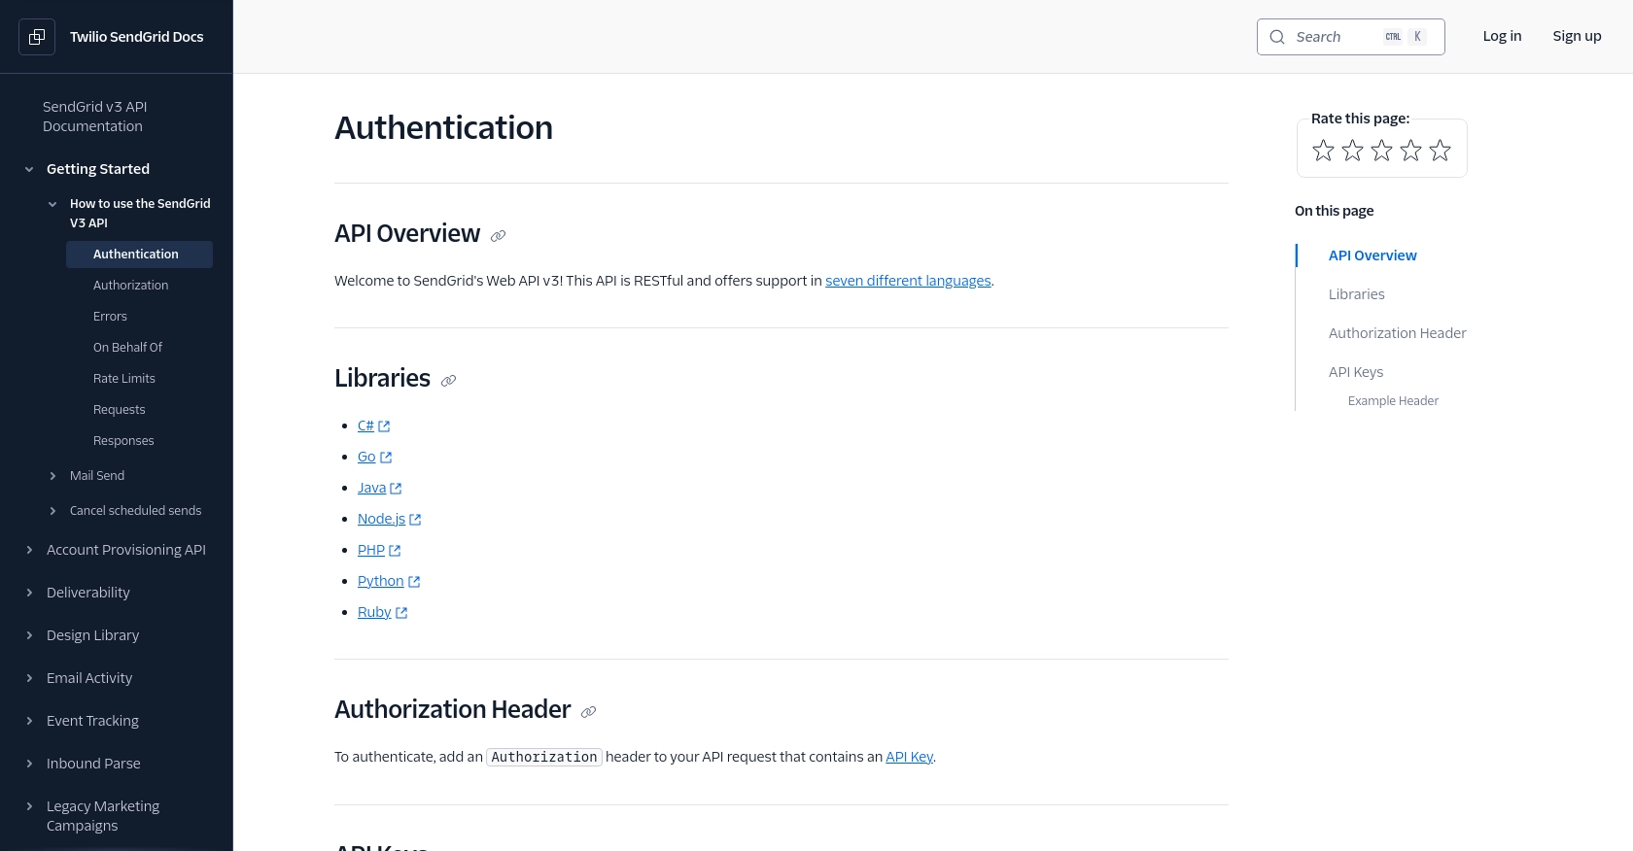
Task: Rate the page five stars
Action: pyautogui.click(x=1440, y=151)
